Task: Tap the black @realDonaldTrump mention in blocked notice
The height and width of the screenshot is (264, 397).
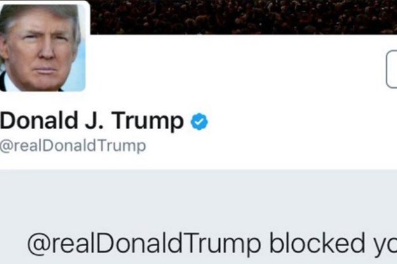Action: click(144, 244)
